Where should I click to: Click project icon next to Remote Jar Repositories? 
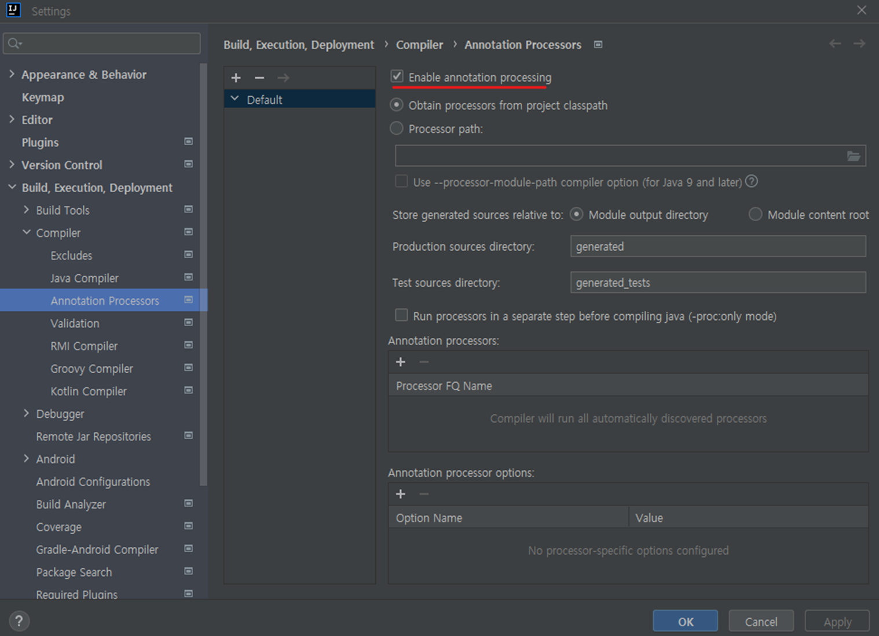click(x=188, y=435)
